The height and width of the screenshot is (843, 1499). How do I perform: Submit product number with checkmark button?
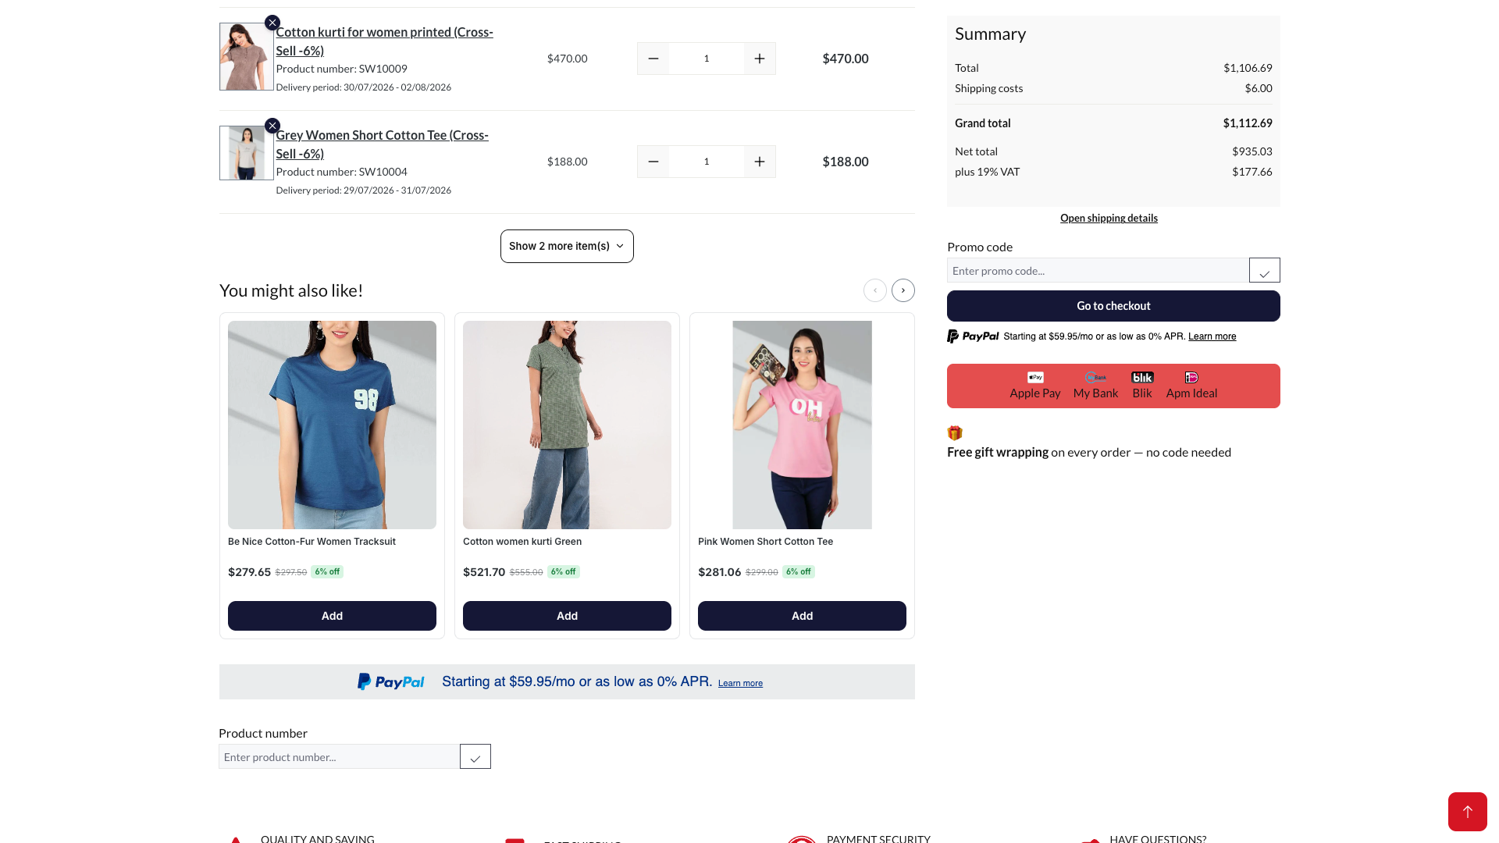tap(475, 756)
